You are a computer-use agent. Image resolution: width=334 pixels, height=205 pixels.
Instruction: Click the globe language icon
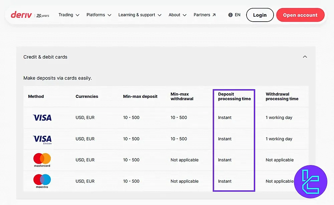(x=230, y=15)
